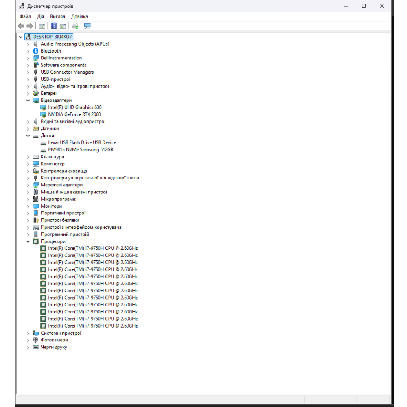
Task: Click the Мережеві адаптери network icon
Action: click(36, 185)
